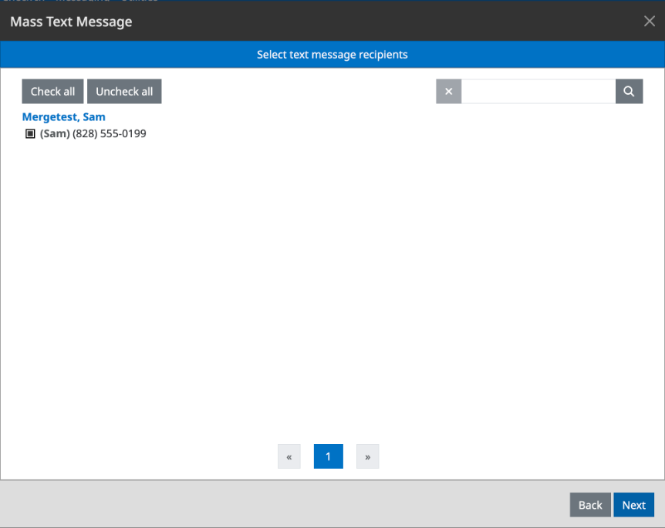Image resolution: width=665 pixels, height=528 pixels.
Task: Proceed with the Next button
Action: click(x=633, y=505)
